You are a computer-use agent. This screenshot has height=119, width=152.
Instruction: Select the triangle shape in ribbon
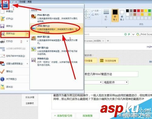[86, 11]
